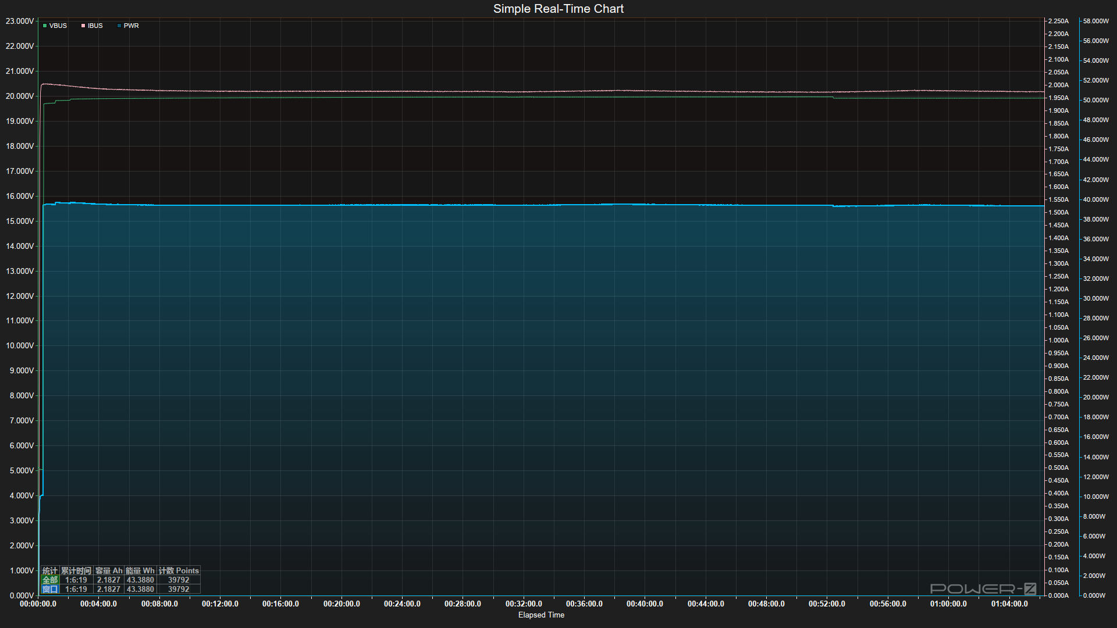Click the 计数 Points column header
1117x628 pixels.
click(179, 570)
